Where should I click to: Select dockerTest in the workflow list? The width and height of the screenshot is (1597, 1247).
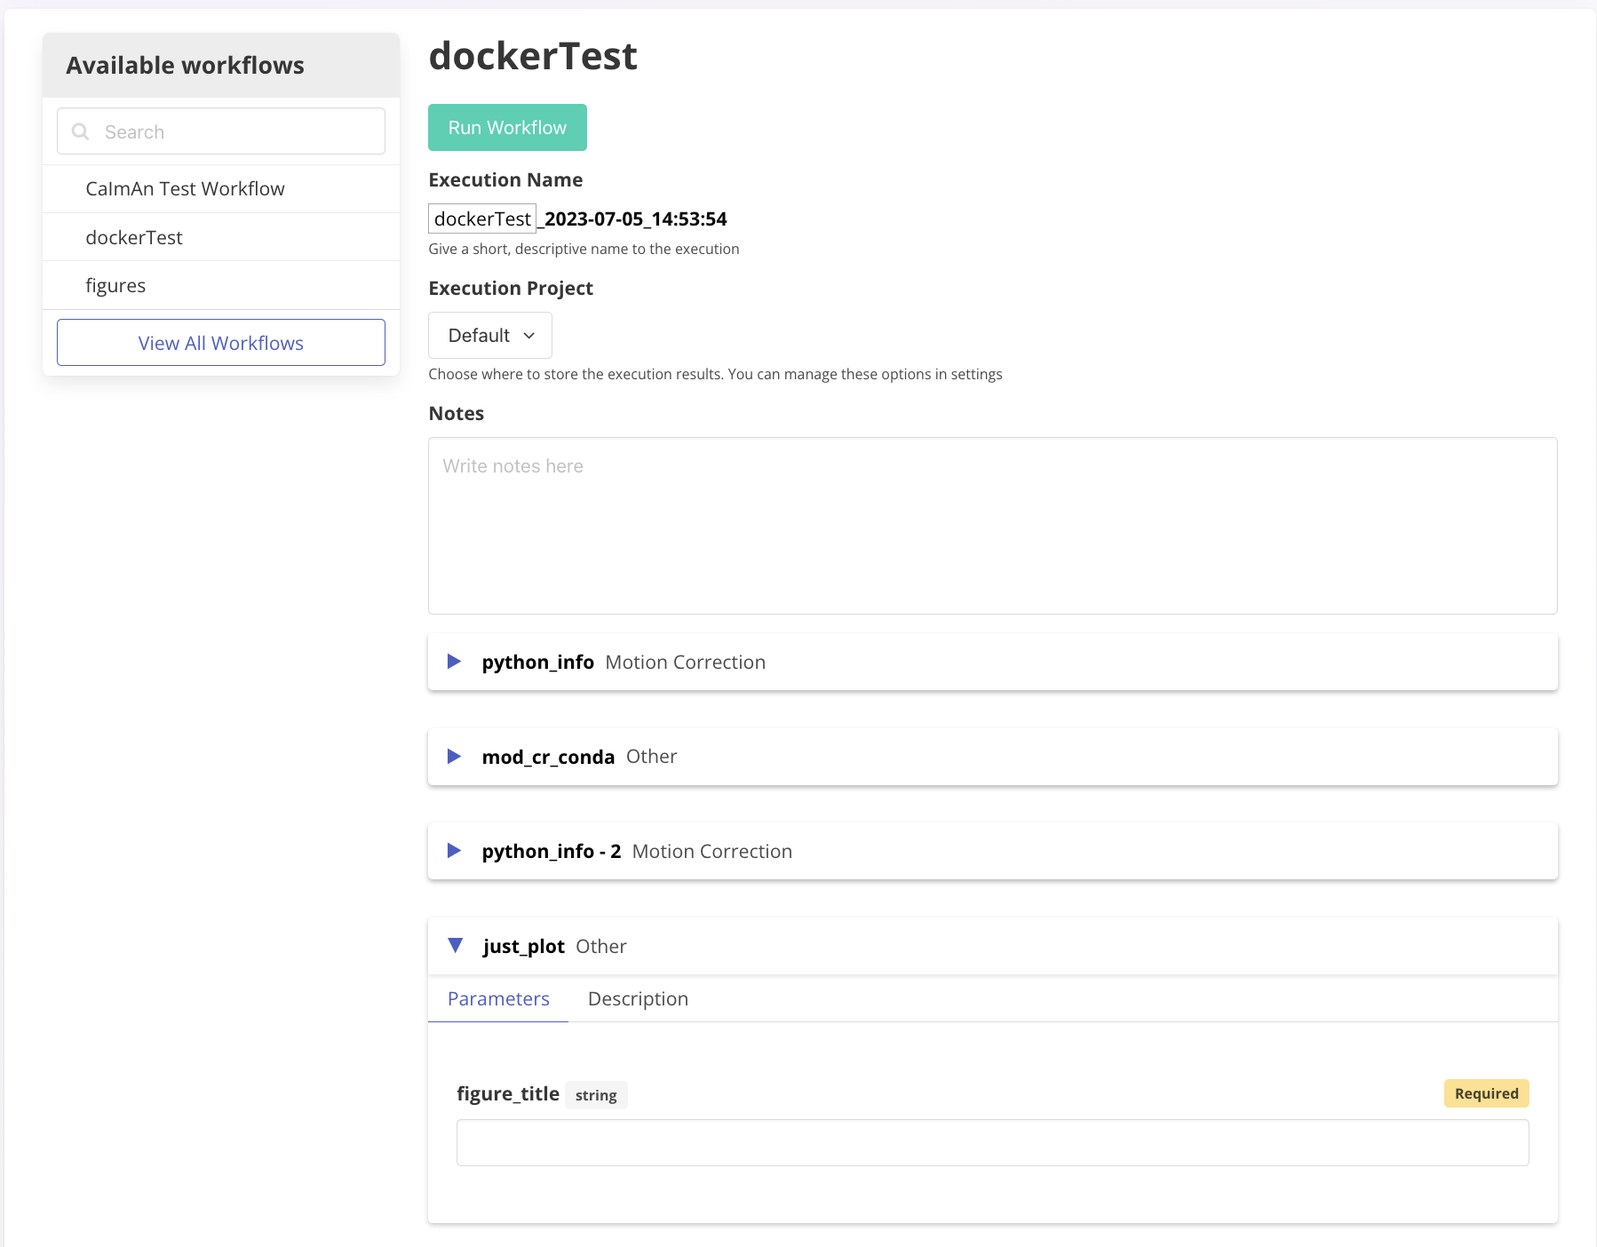coord(221,237)
